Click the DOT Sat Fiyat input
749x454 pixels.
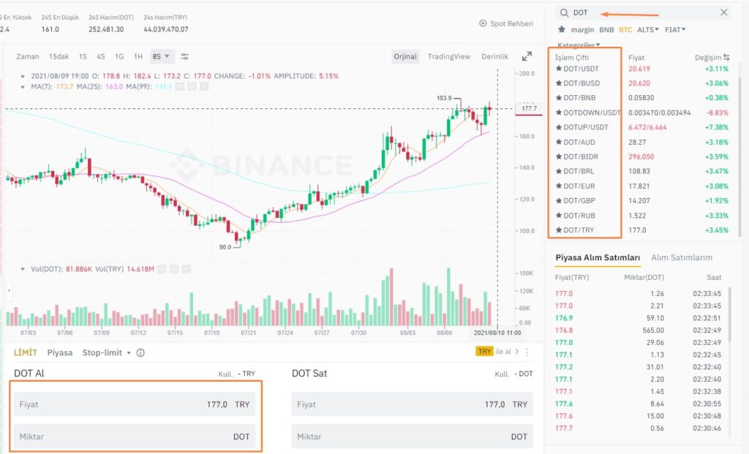413,404
